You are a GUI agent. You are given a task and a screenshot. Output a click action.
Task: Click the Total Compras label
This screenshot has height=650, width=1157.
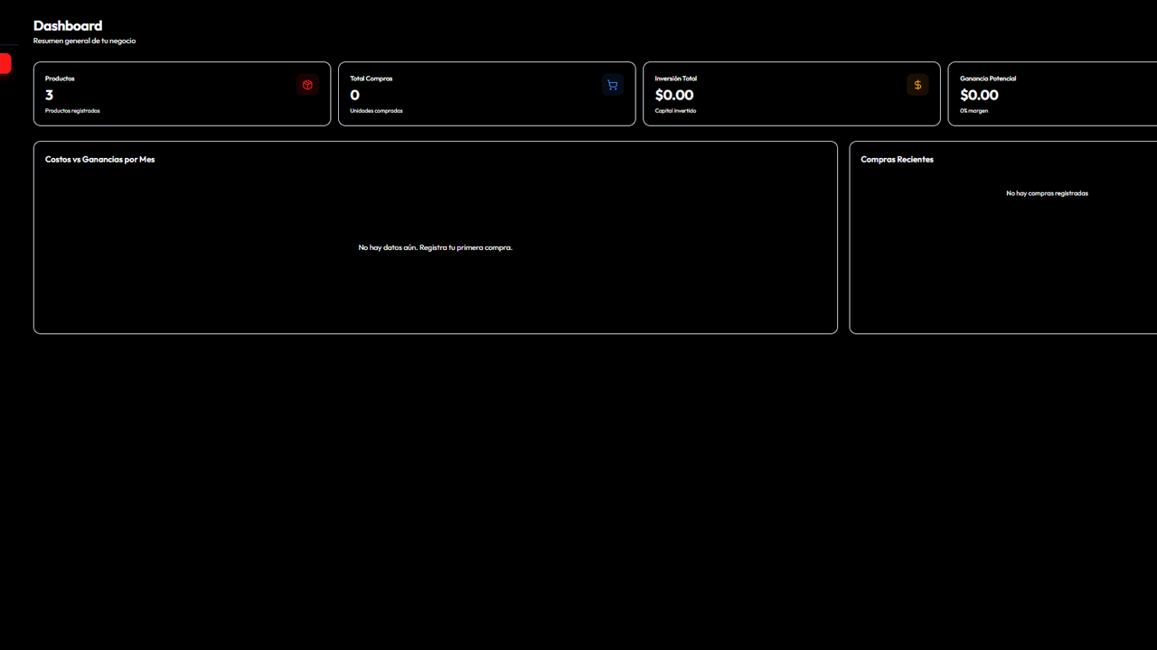coord(372,79)
